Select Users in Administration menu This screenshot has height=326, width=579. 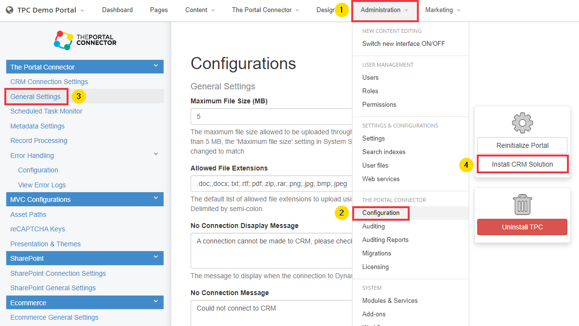[371, 77]
